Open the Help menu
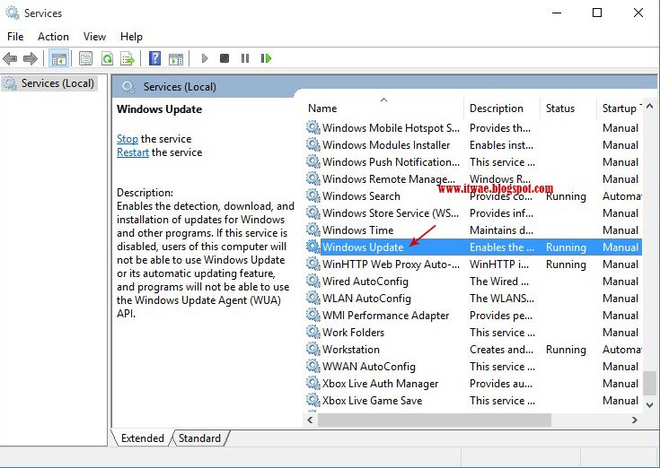 [x=131, y=37]
